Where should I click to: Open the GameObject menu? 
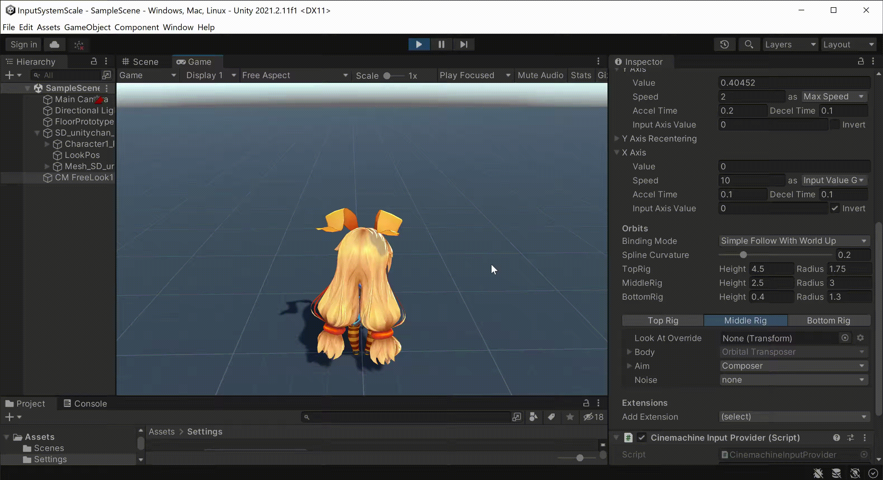[x=87, y=27]
